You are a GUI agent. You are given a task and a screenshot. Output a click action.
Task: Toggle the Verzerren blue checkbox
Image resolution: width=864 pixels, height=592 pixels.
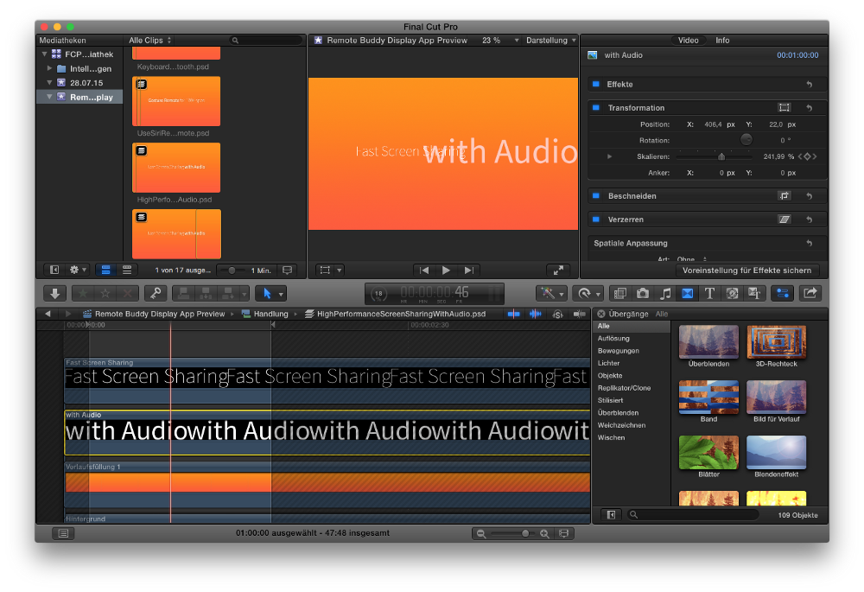pyautogui.click(x=595, y=220)
